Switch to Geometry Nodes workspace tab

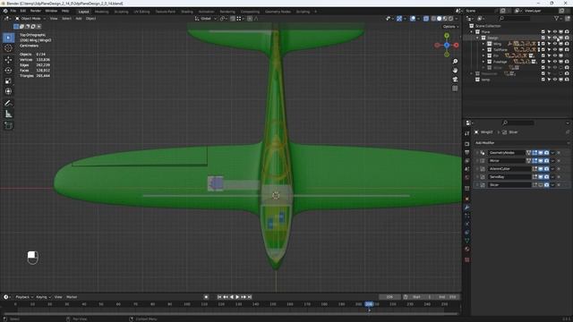click(x=278, y=12)
